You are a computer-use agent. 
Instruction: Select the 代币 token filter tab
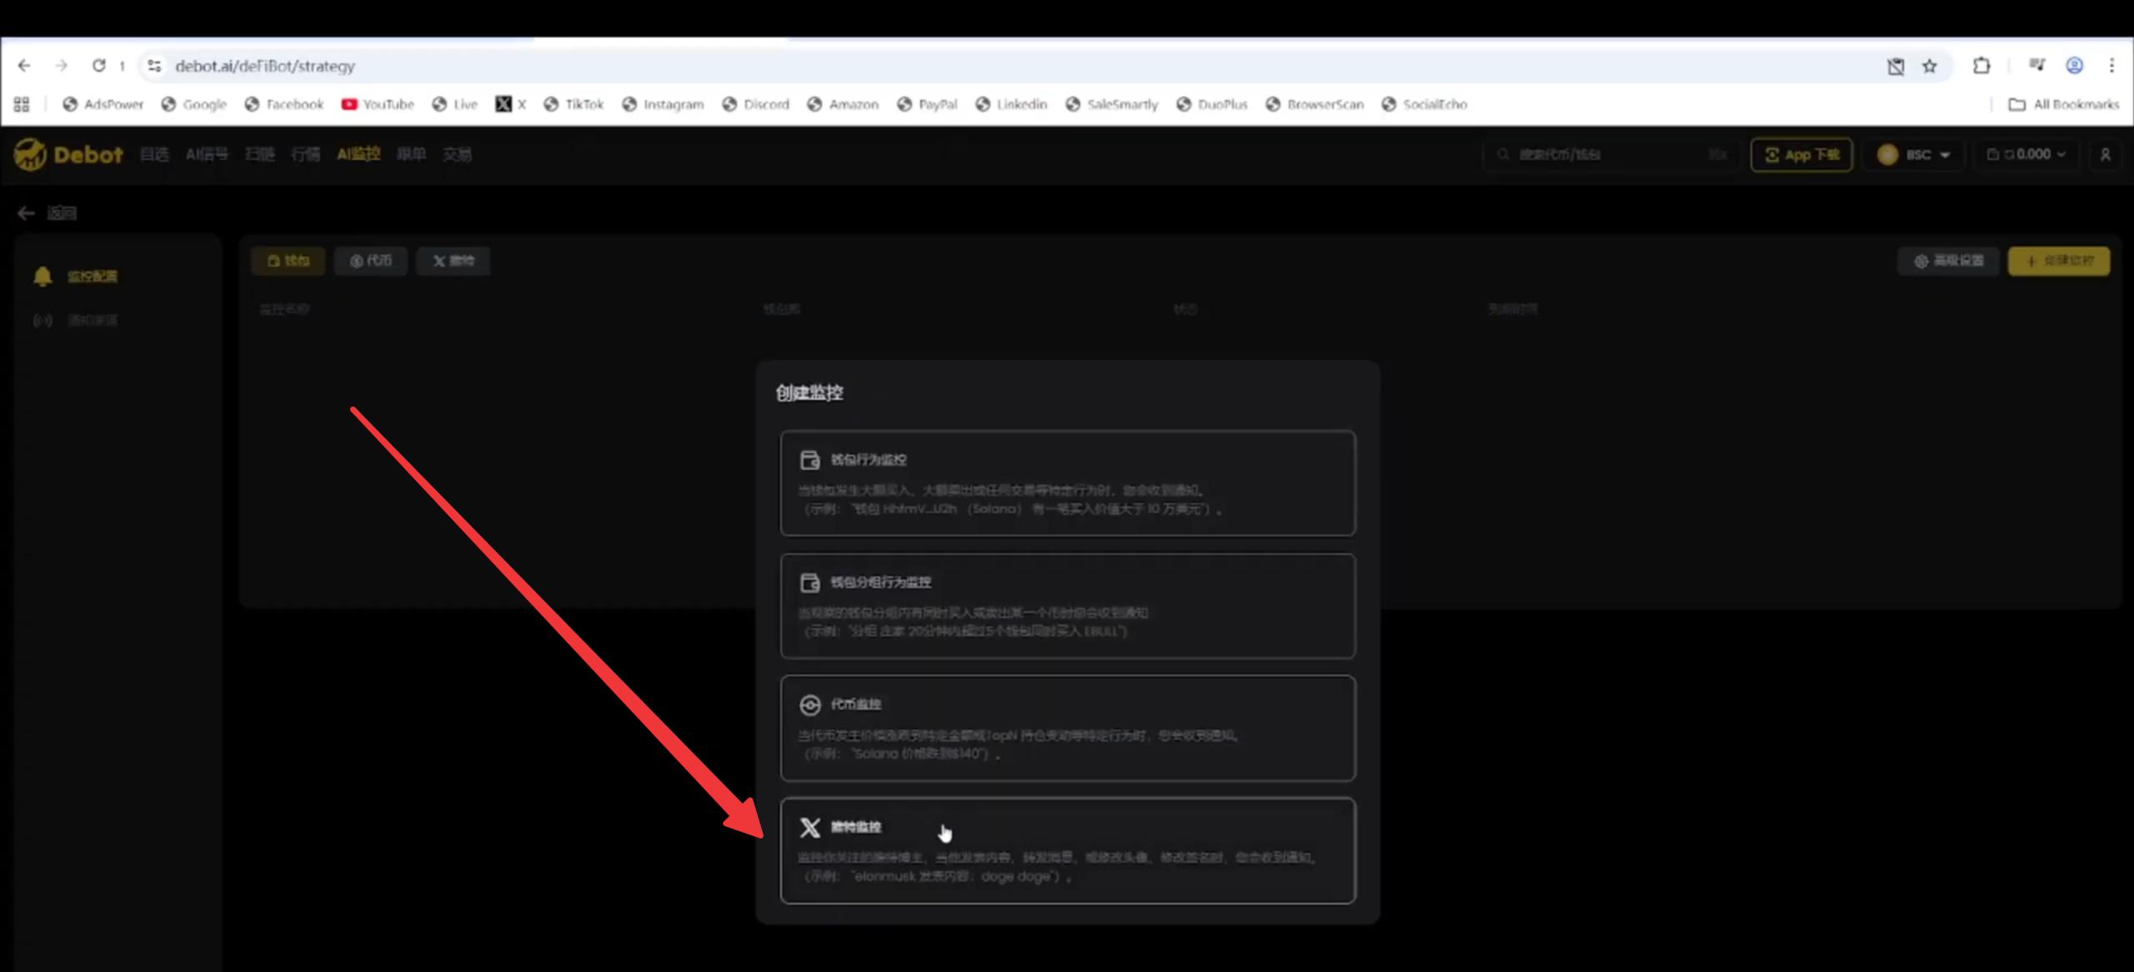pyautogui.click(x=371, y=261)
